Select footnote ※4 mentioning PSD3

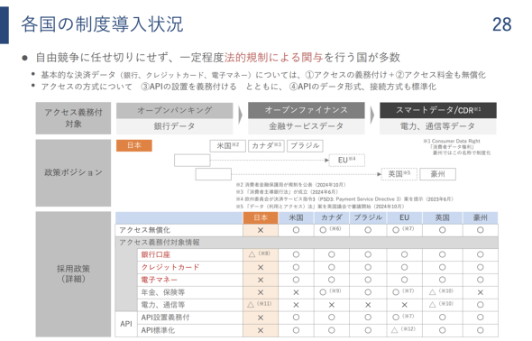click(344, 199)
